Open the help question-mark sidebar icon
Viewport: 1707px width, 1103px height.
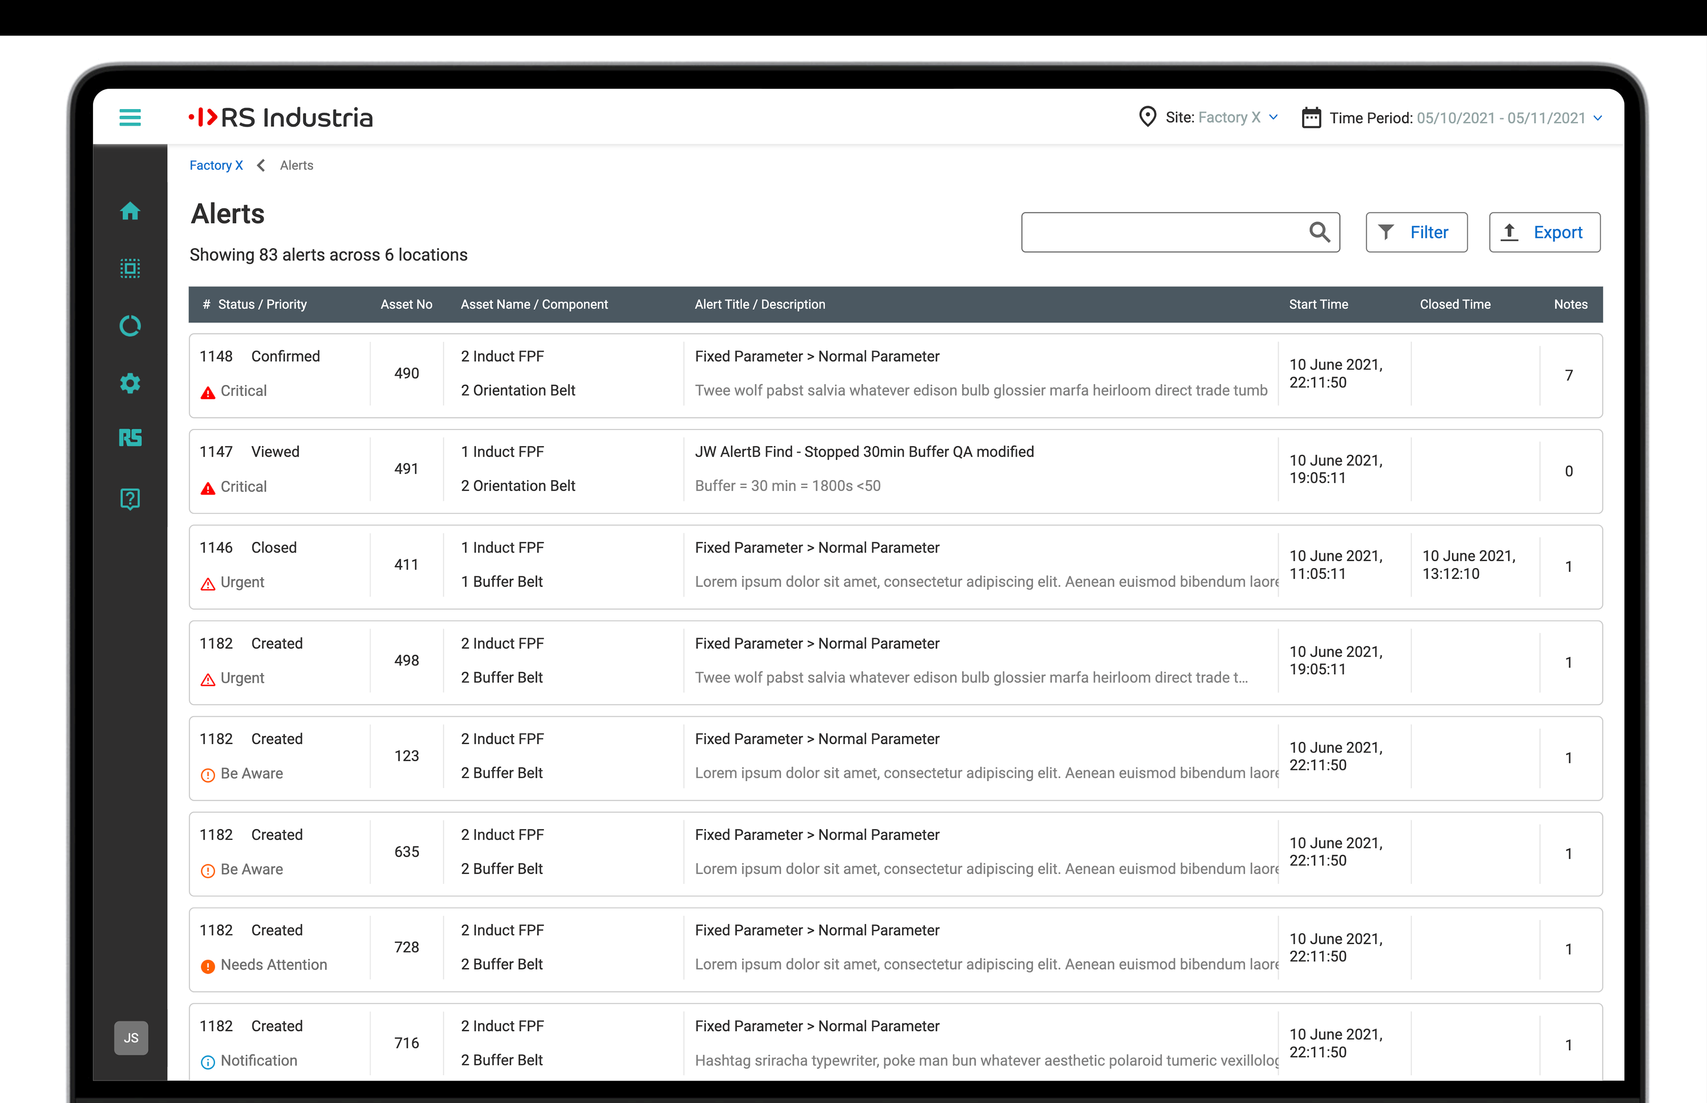(x=130, y=499)
